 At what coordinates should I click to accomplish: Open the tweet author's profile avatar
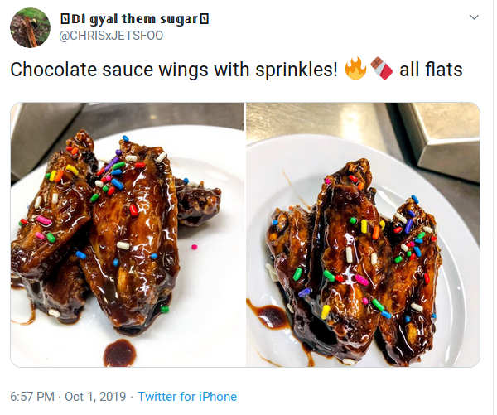point(30,28)
